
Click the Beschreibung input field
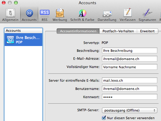coord(129,50)
